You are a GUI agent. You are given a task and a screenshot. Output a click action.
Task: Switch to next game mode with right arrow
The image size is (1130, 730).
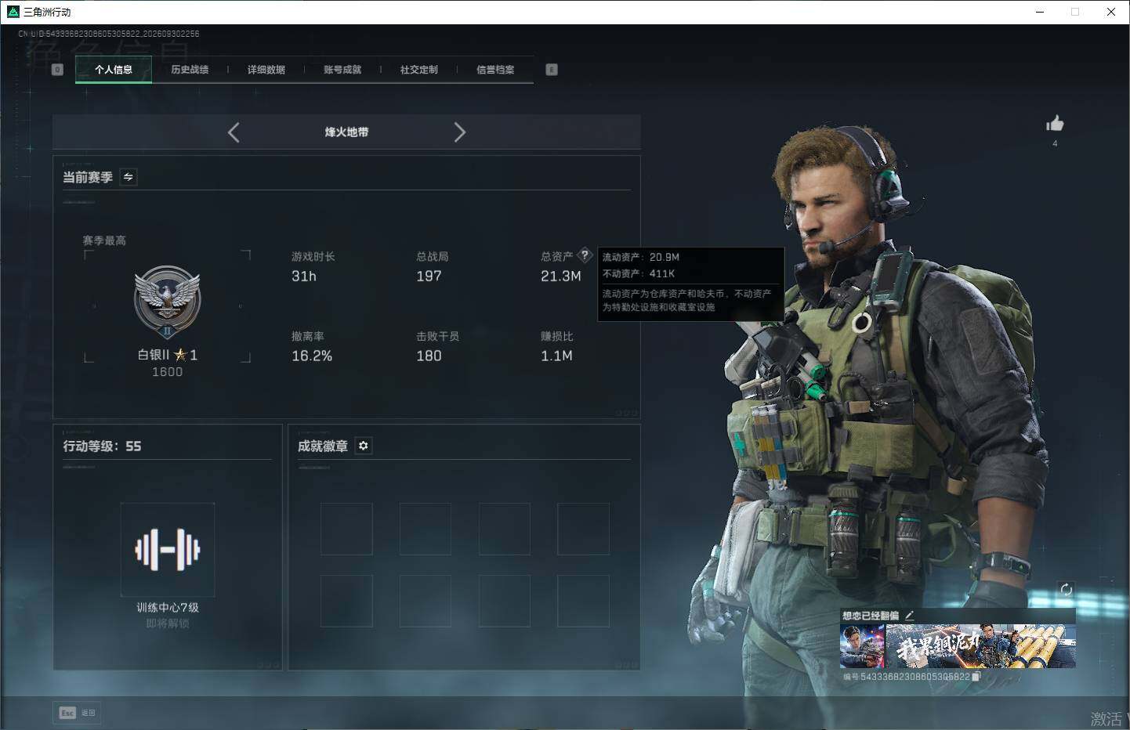460,132
